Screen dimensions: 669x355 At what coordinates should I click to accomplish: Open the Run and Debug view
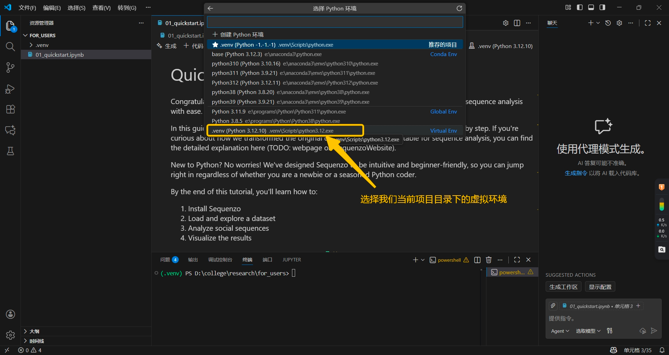point(10,89)
